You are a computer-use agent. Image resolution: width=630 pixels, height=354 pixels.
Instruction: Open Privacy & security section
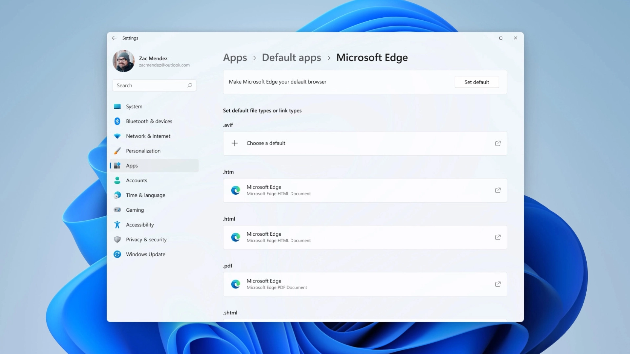point(146,240)
